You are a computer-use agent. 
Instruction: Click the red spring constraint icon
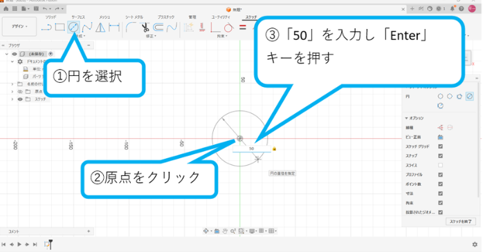(x=202, y=28)
